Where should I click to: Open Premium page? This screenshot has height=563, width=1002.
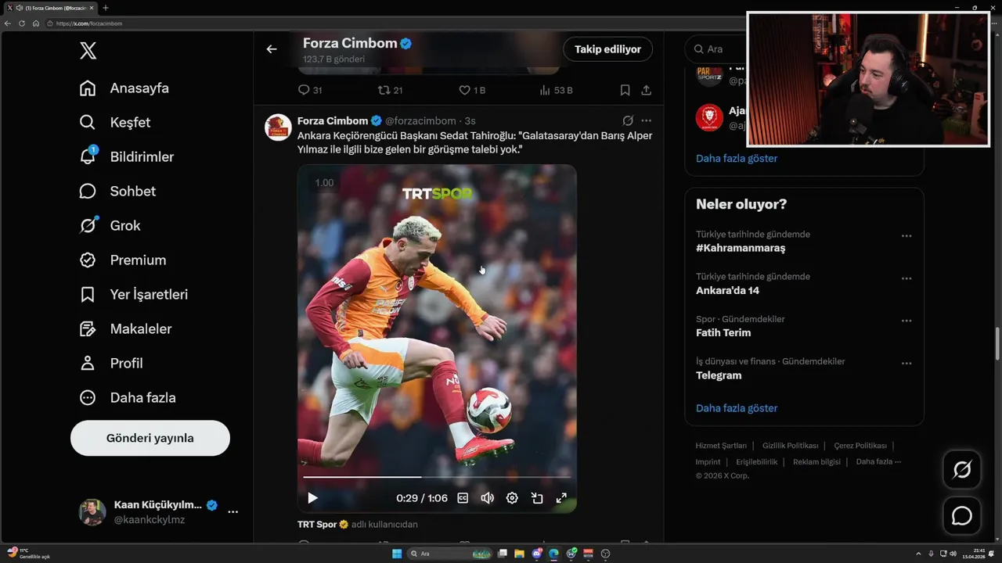[x=123, y=260]
